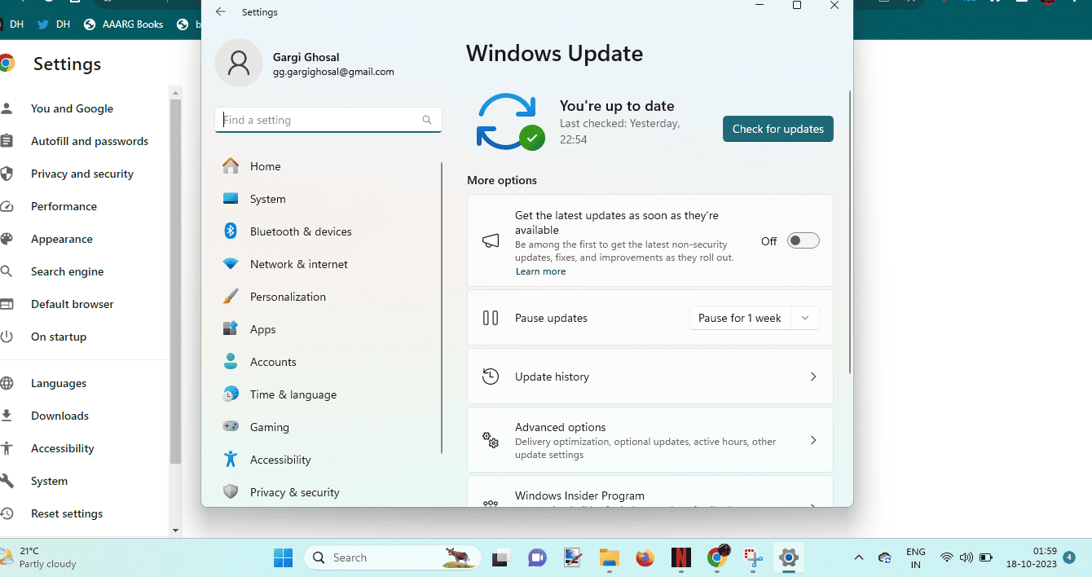This screenshot has height=577, width=1092.
Task: Launch Firefox from the taskbar
Action: pos(645,557)
